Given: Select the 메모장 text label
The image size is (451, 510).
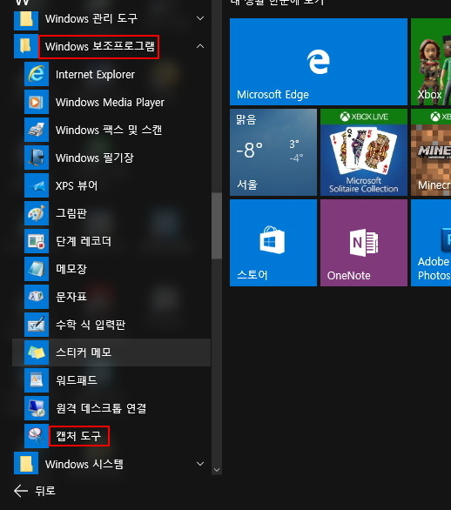Looking at the screenshot, I should 71,269.
